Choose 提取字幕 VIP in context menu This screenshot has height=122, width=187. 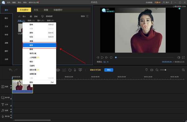click(x=39, y=70)
